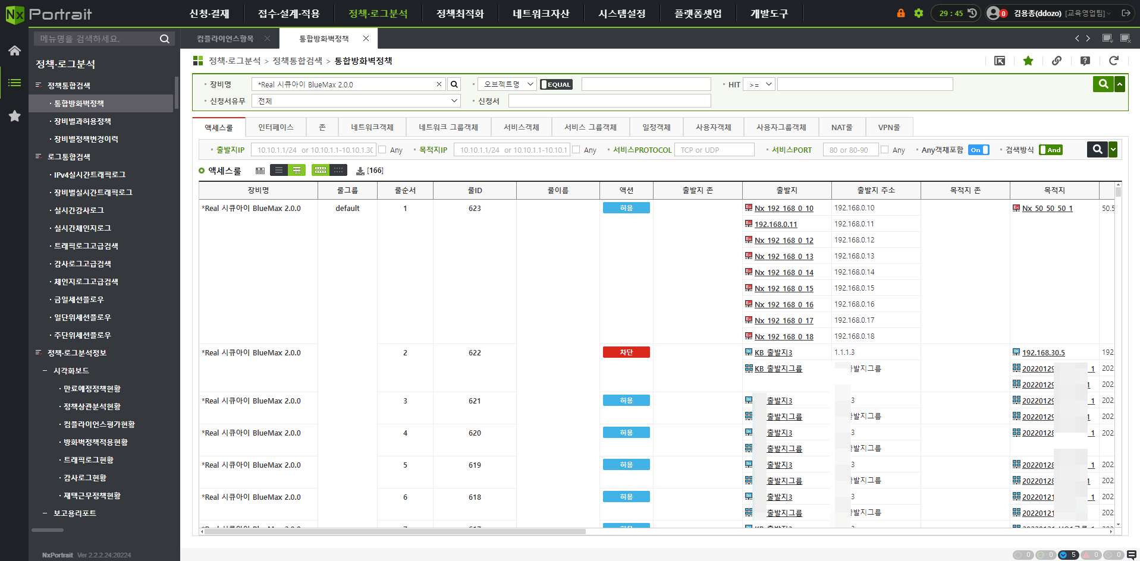The image size is (1140, 561).
Task: Log out using the exit arrow icon
Action: 1126,13
